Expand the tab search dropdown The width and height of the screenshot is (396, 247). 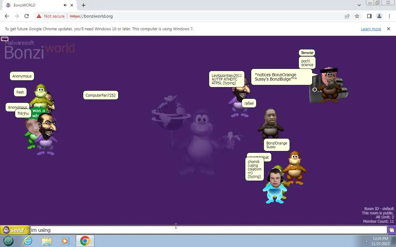click(x=359, y=5)
